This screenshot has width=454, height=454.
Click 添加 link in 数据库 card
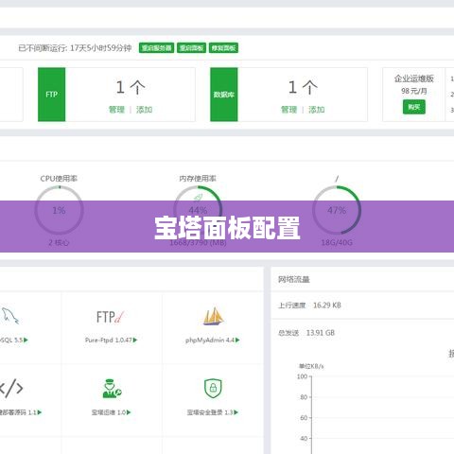(x=317, y=110)
